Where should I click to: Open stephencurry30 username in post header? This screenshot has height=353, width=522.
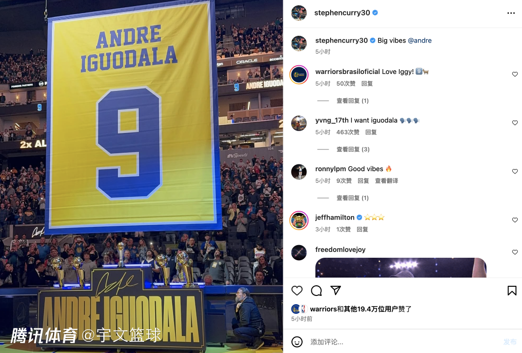[x=342, y=13]
